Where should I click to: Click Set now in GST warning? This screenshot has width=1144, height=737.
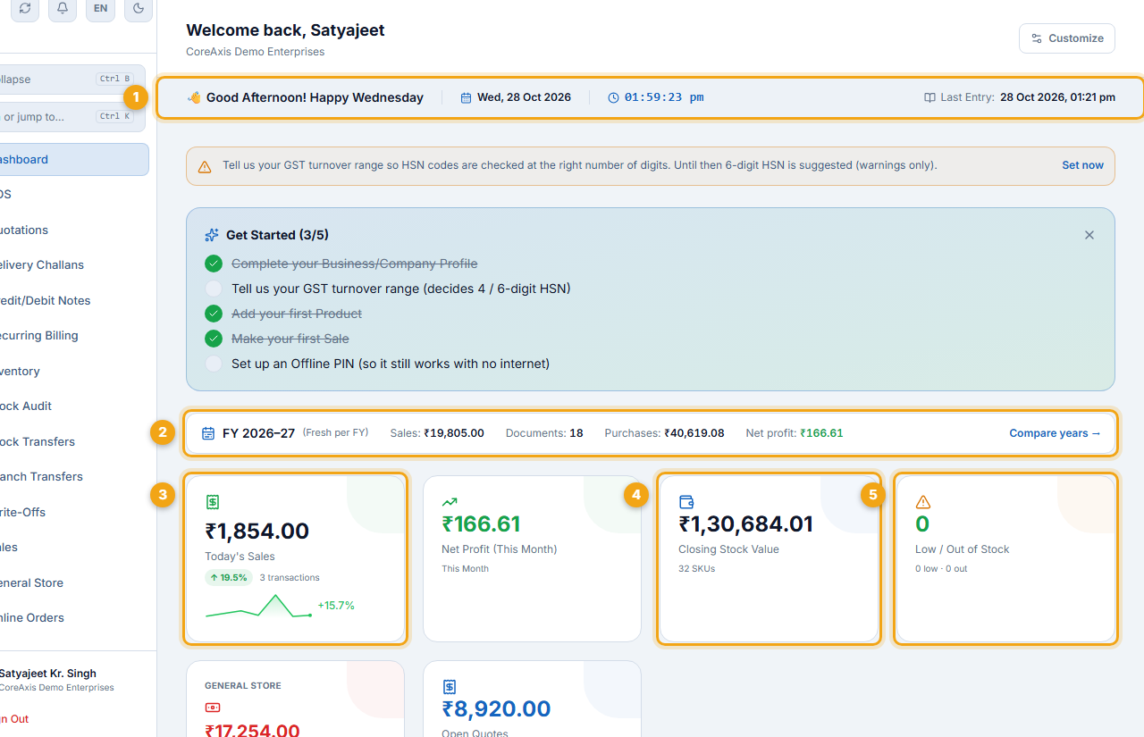[x=1082, y=165]
